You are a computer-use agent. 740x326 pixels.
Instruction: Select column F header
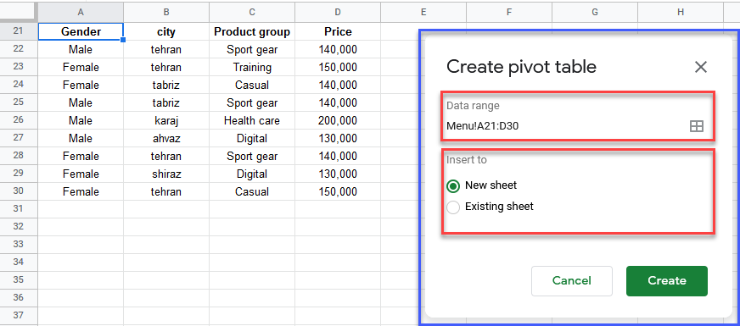point(509,12)
